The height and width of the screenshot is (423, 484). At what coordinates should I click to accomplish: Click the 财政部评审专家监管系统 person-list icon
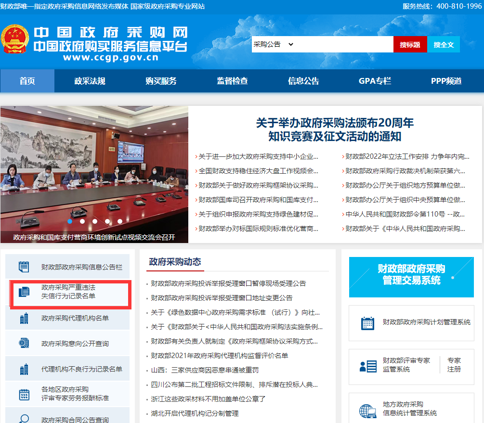(368, 367)
